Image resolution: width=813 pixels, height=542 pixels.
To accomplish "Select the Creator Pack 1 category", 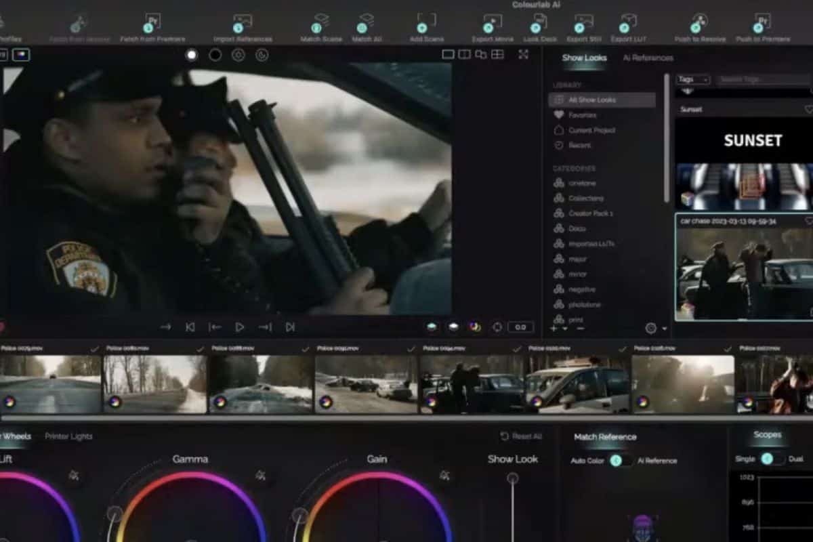I will pos(583,213).
